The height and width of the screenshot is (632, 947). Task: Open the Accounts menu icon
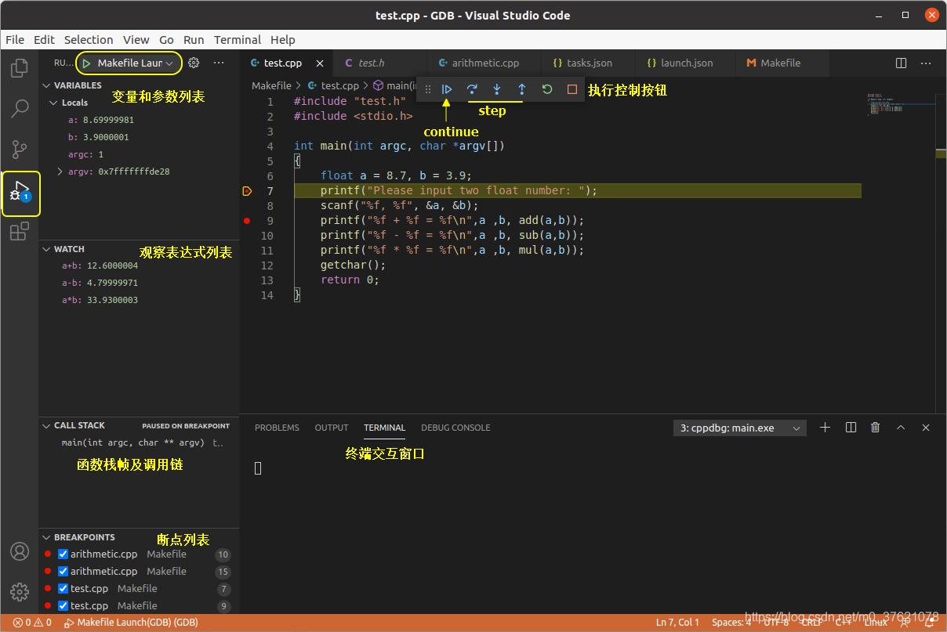20,551
